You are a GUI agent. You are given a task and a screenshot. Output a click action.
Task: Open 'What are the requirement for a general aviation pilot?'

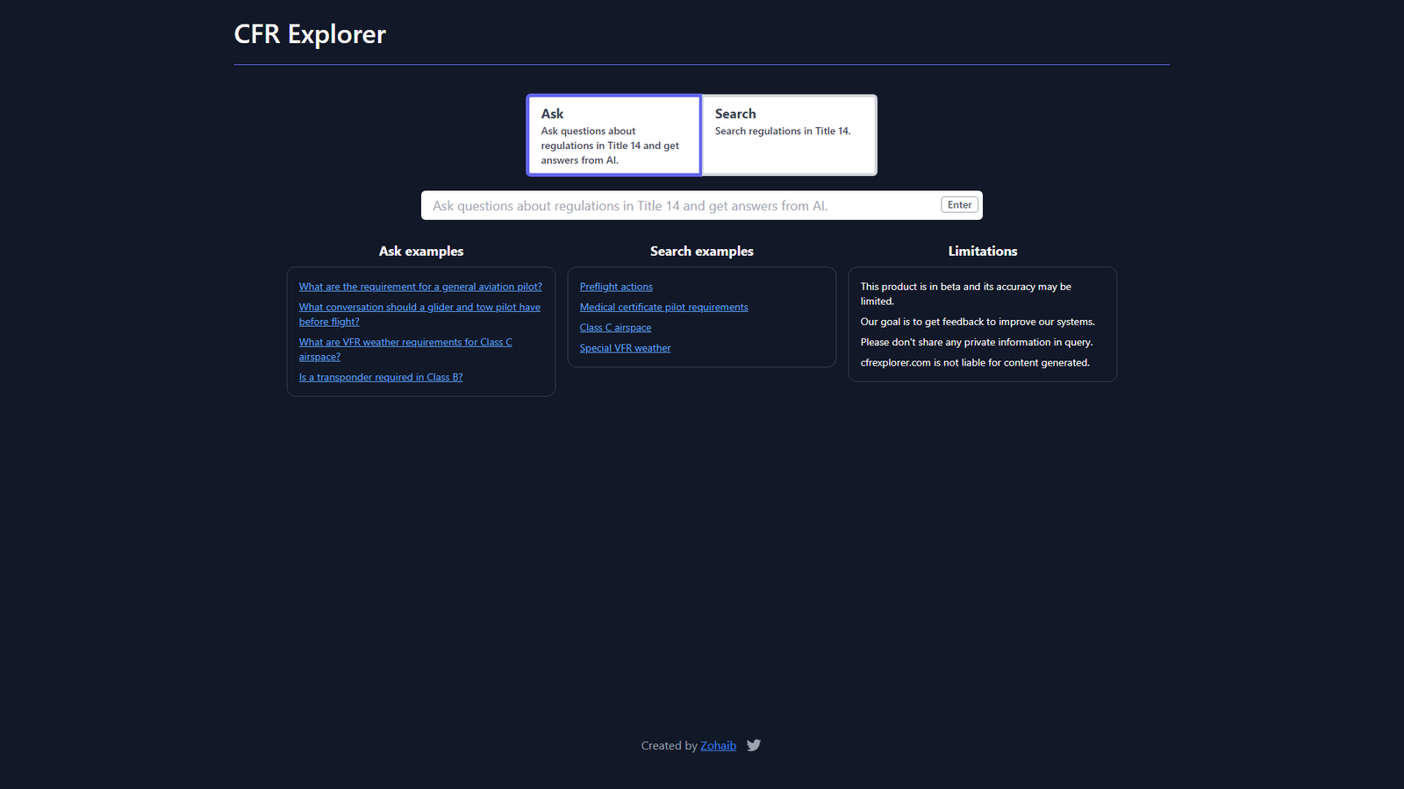pyautogui.click(x=420, y=287)
